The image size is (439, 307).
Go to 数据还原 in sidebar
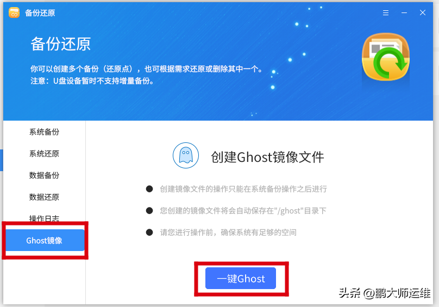click(x=44, y=197)
